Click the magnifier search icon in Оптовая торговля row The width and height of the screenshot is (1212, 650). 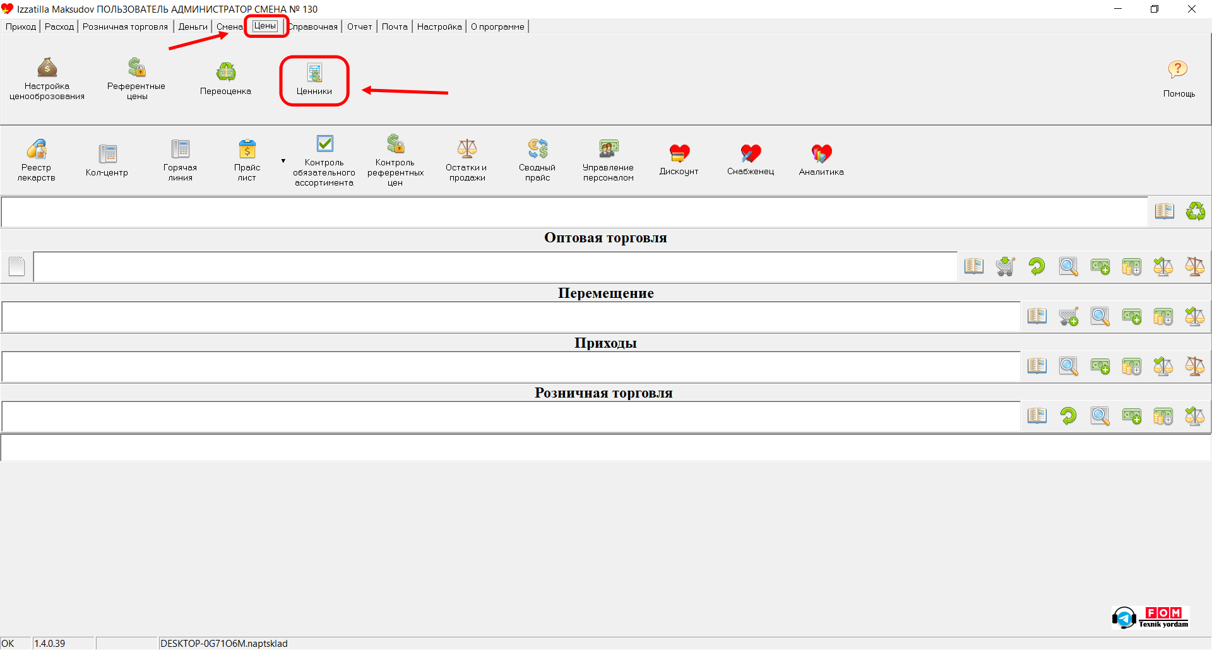1069,266
